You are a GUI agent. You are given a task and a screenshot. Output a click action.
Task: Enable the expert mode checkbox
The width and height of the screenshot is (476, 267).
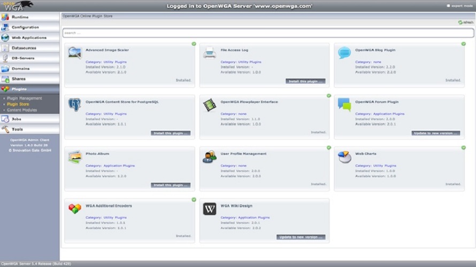pos(448,6)
